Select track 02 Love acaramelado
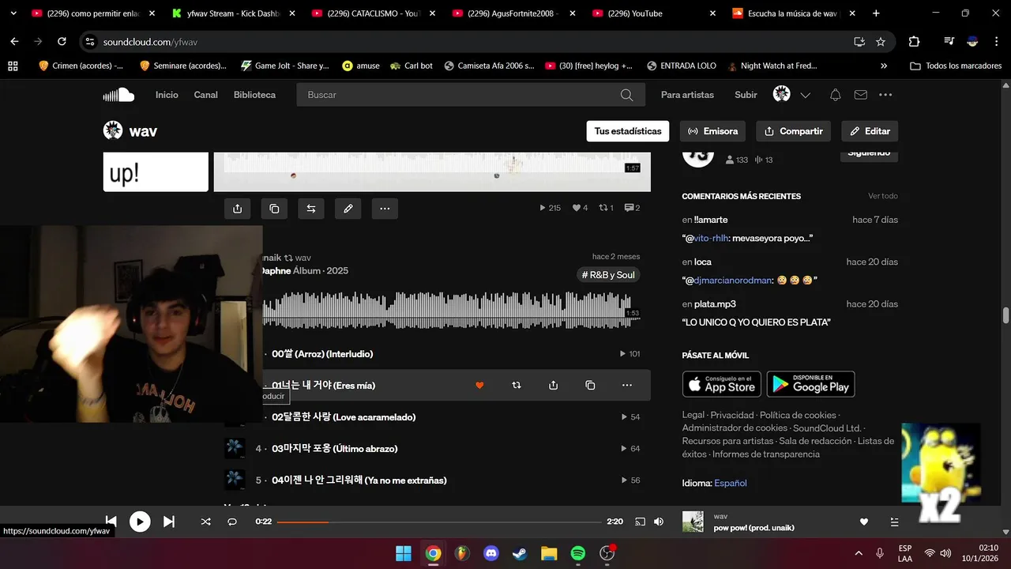This screenshot has width=1011, height=569. pyautogui.click(x=344, y=417)
